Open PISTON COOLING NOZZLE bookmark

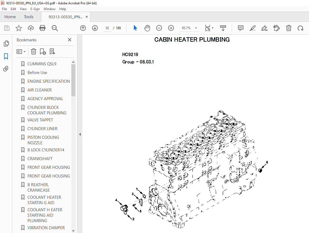pyautogui.click(x=43, y=140)
